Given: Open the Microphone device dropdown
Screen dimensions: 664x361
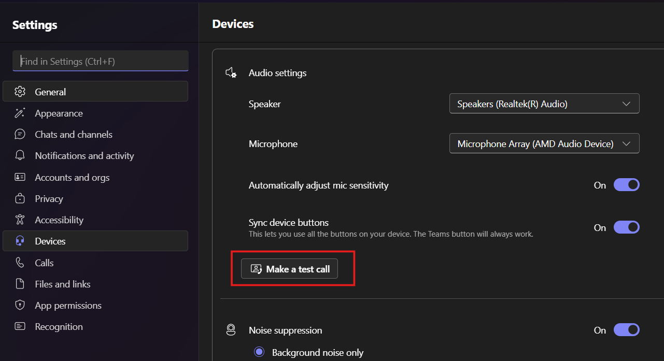Looking at the screenshot, I should [x=544, y=143].
